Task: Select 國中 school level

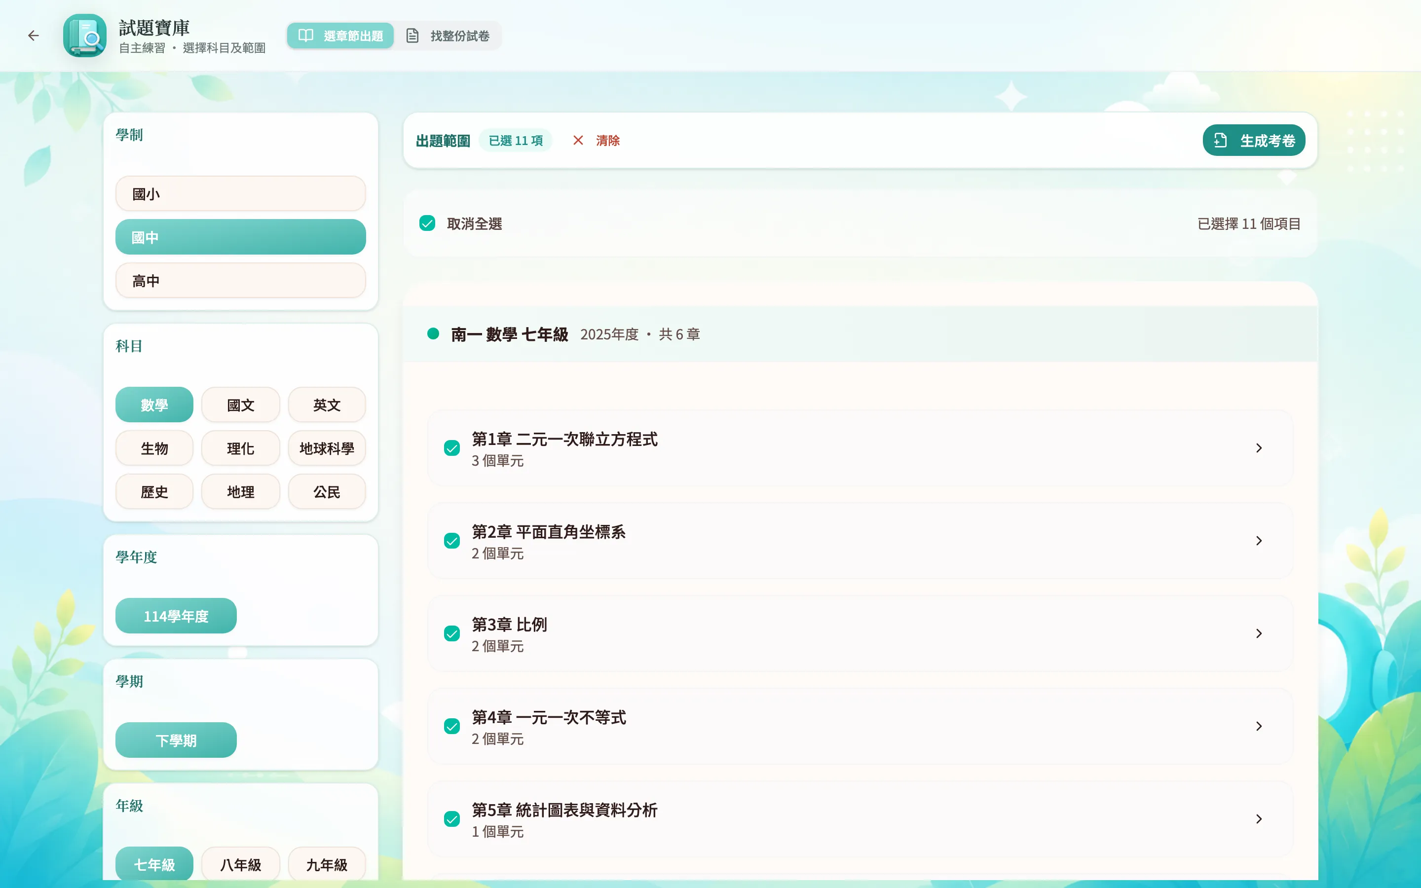Action: tap(240, 237)
